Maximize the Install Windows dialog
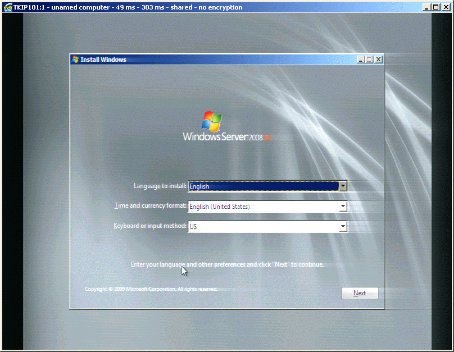 [x=369, y=60]
